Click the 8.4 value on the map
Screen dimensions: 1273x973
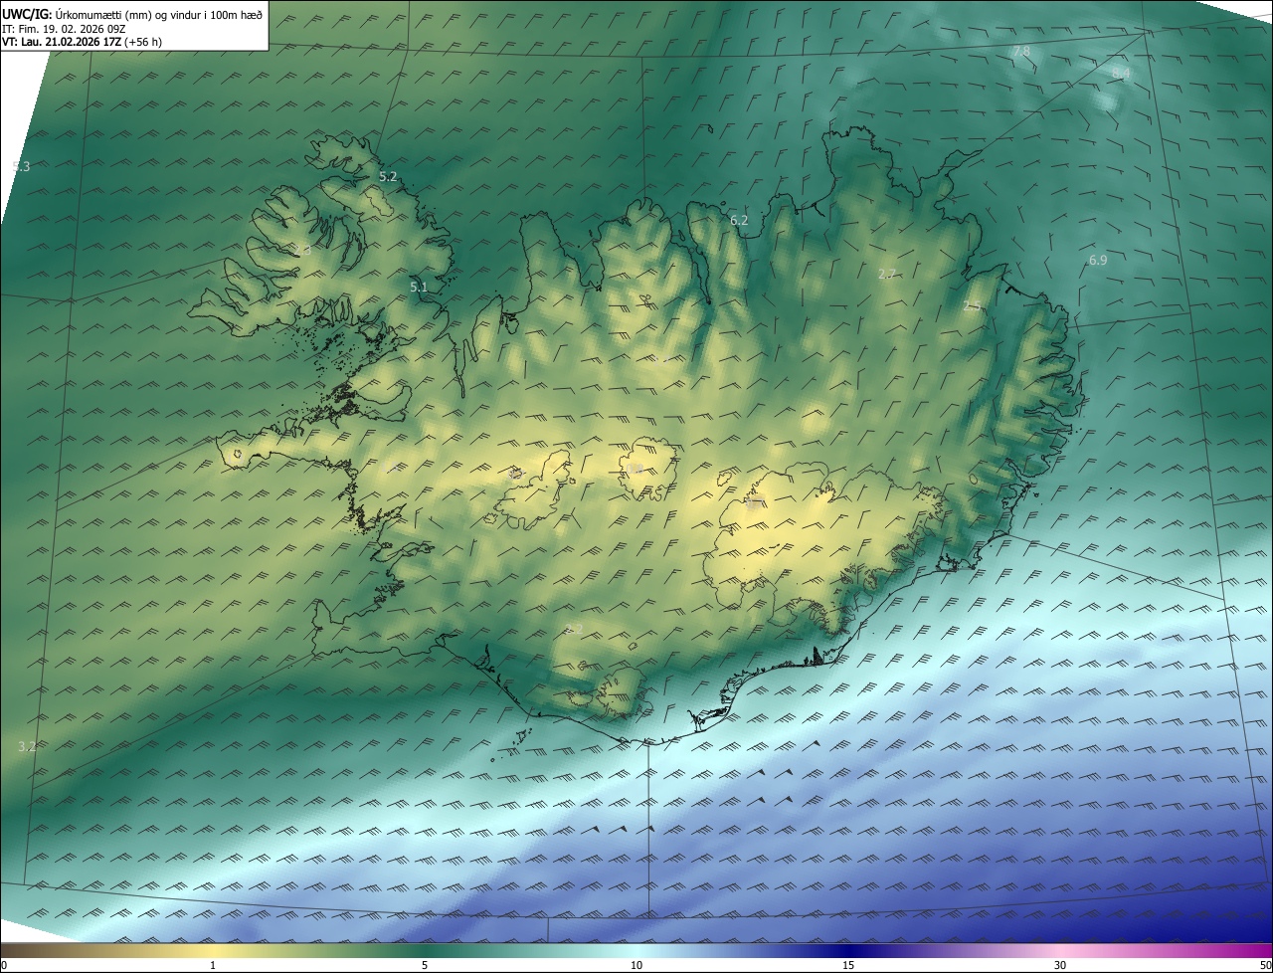1121,75
